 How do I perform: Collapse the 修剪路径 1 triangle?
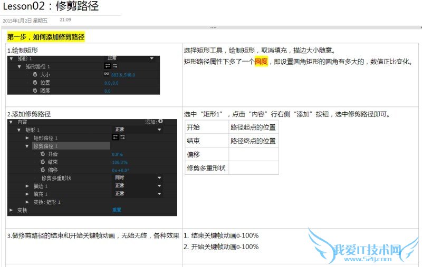tap(27, 146)
